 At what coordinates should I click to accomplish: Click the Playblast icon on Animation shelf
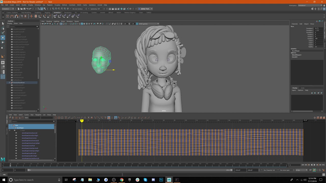[x=7, y=16]
